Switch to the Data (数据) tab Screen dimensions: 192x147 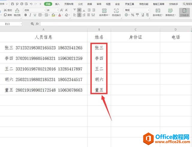90,4
